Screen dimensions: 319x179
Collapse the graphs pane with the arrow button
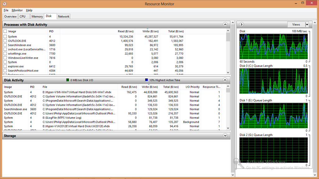pos(241,24)
